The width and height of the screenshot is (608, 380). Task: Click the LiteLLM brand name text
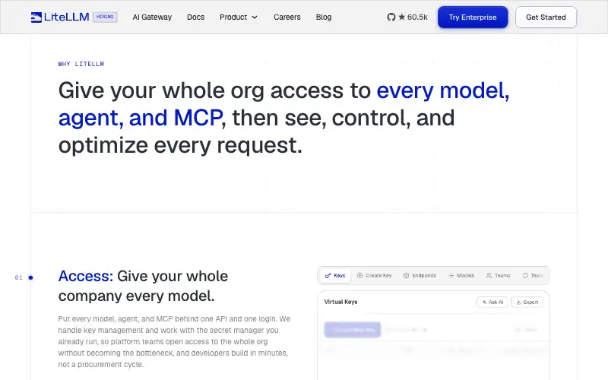[67, 17]
